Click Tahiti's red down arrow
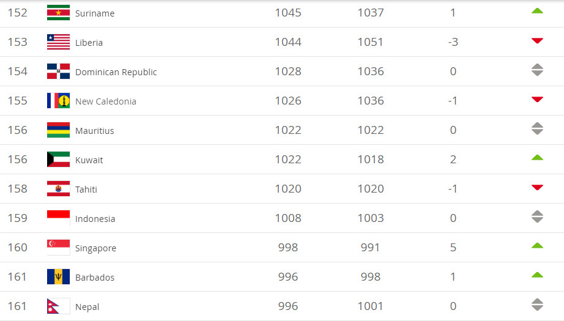The width and height of the screenshot is (564, 321). 537,188
